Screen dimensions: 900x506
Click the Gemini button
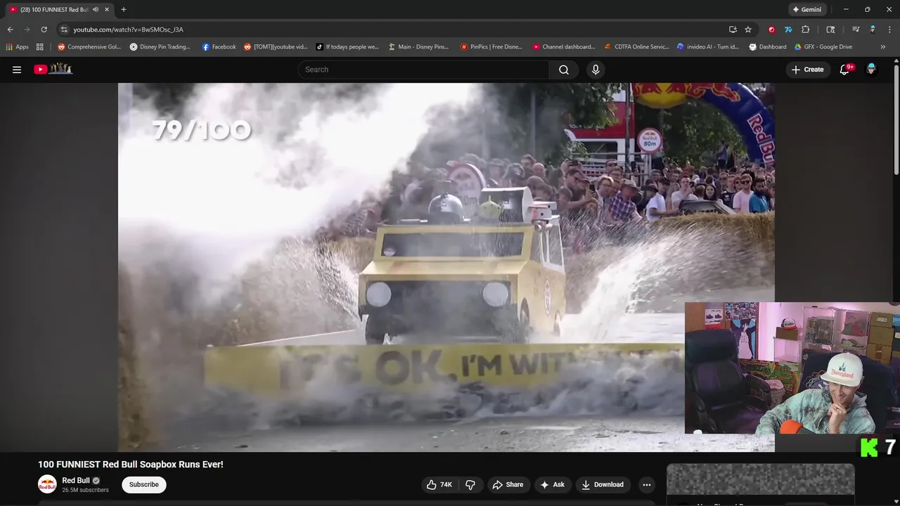pos(806,10)
